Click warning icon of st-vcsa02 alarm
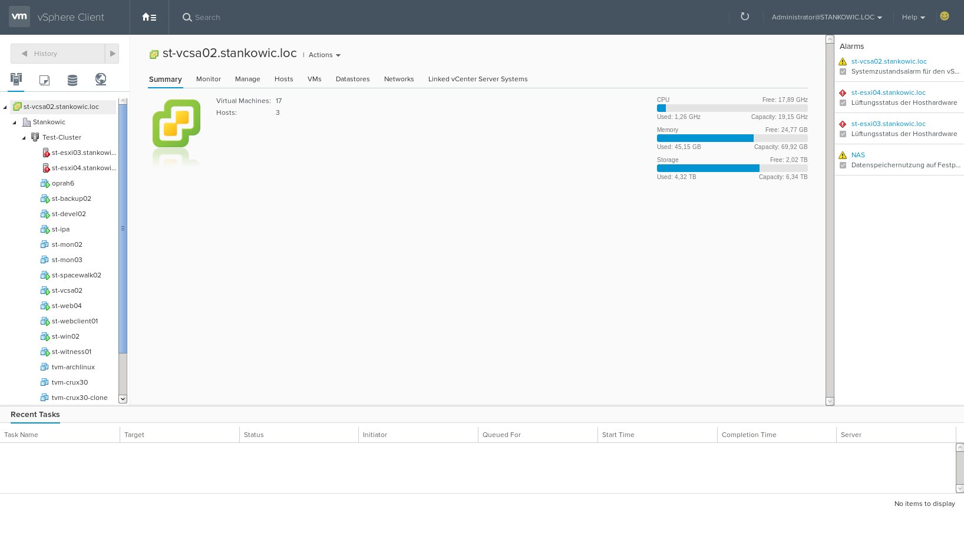Viewport: 964px width, 536px height. [843, 61]
